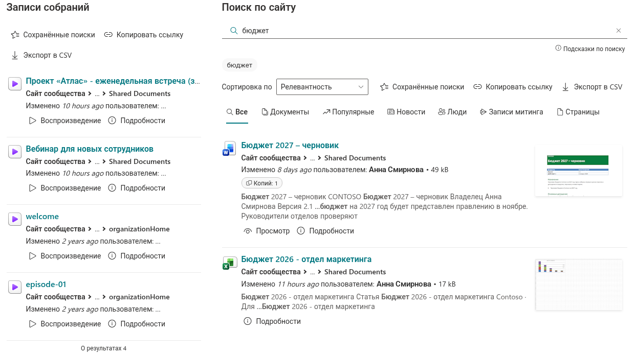This screenshot has height=355, width=638.
Task: Open the «welcome» recording link
Action: tap(42, 217)
